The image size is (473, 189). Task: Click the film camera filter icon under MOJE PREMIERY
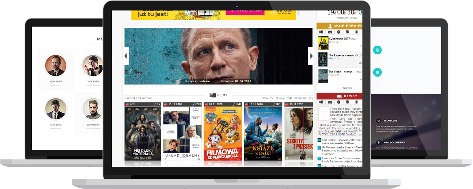(321, 32)
